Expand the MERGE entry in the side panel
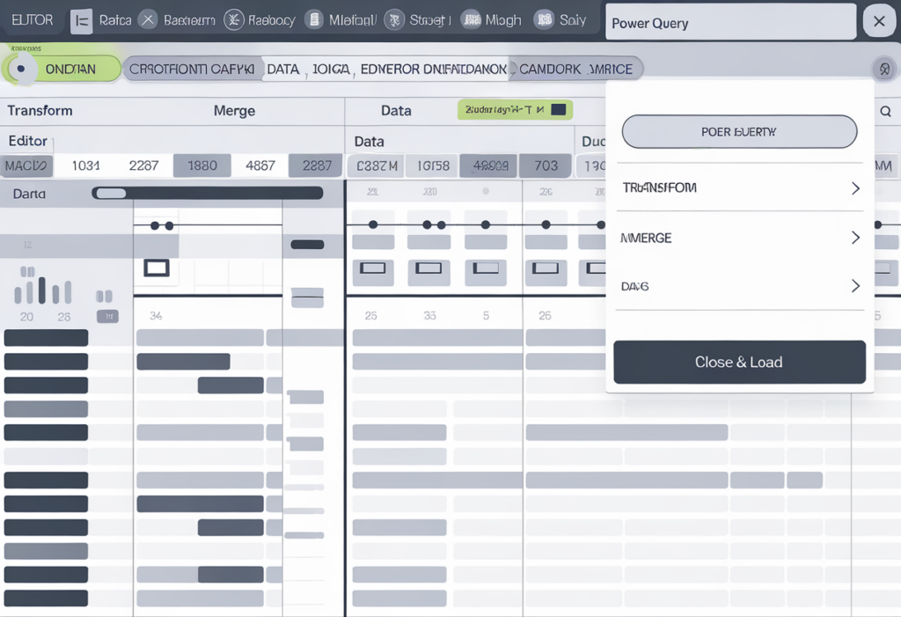 739,237
